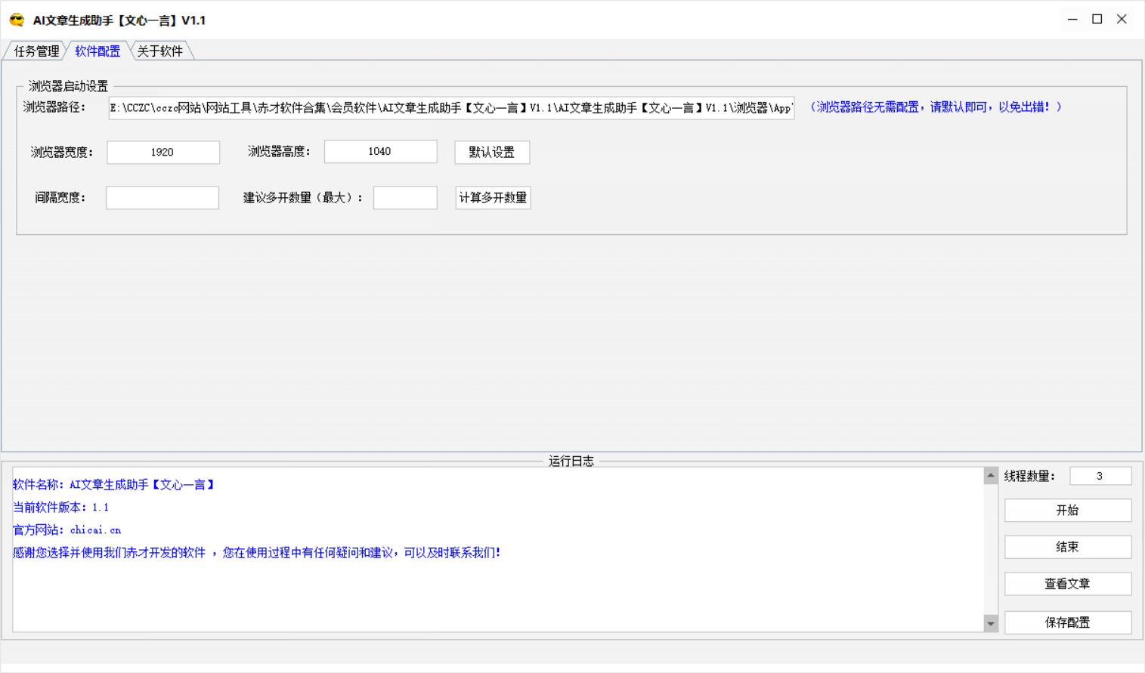Open the 关于软件 tab

coord(160,51)
